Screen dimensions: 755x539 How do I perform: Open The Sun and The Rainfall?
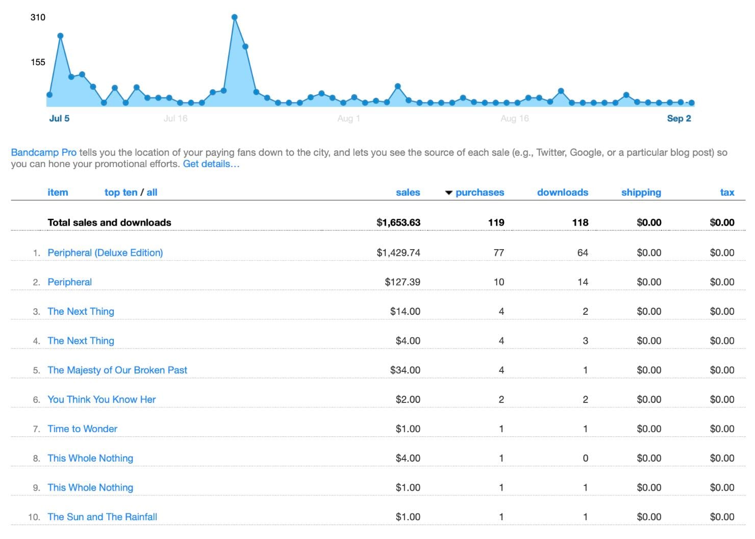click(x=102, y=517)
